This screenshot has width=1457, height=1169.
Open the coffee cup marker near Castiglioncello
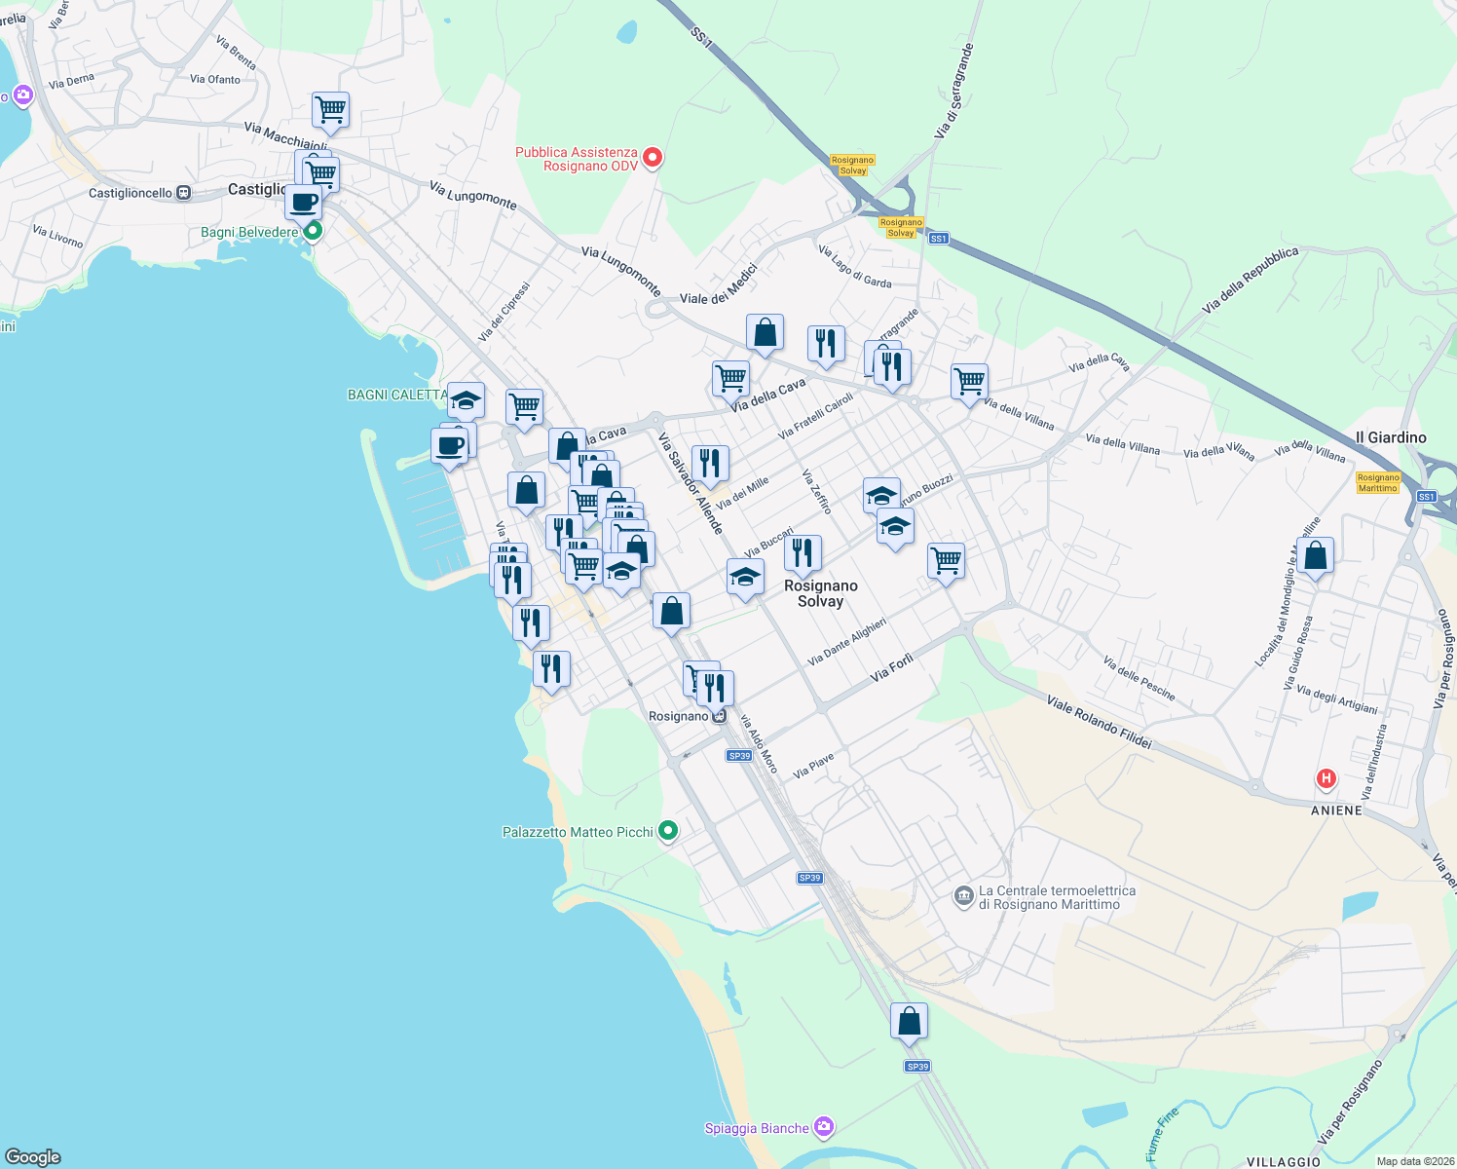click(x=303, y=202)
